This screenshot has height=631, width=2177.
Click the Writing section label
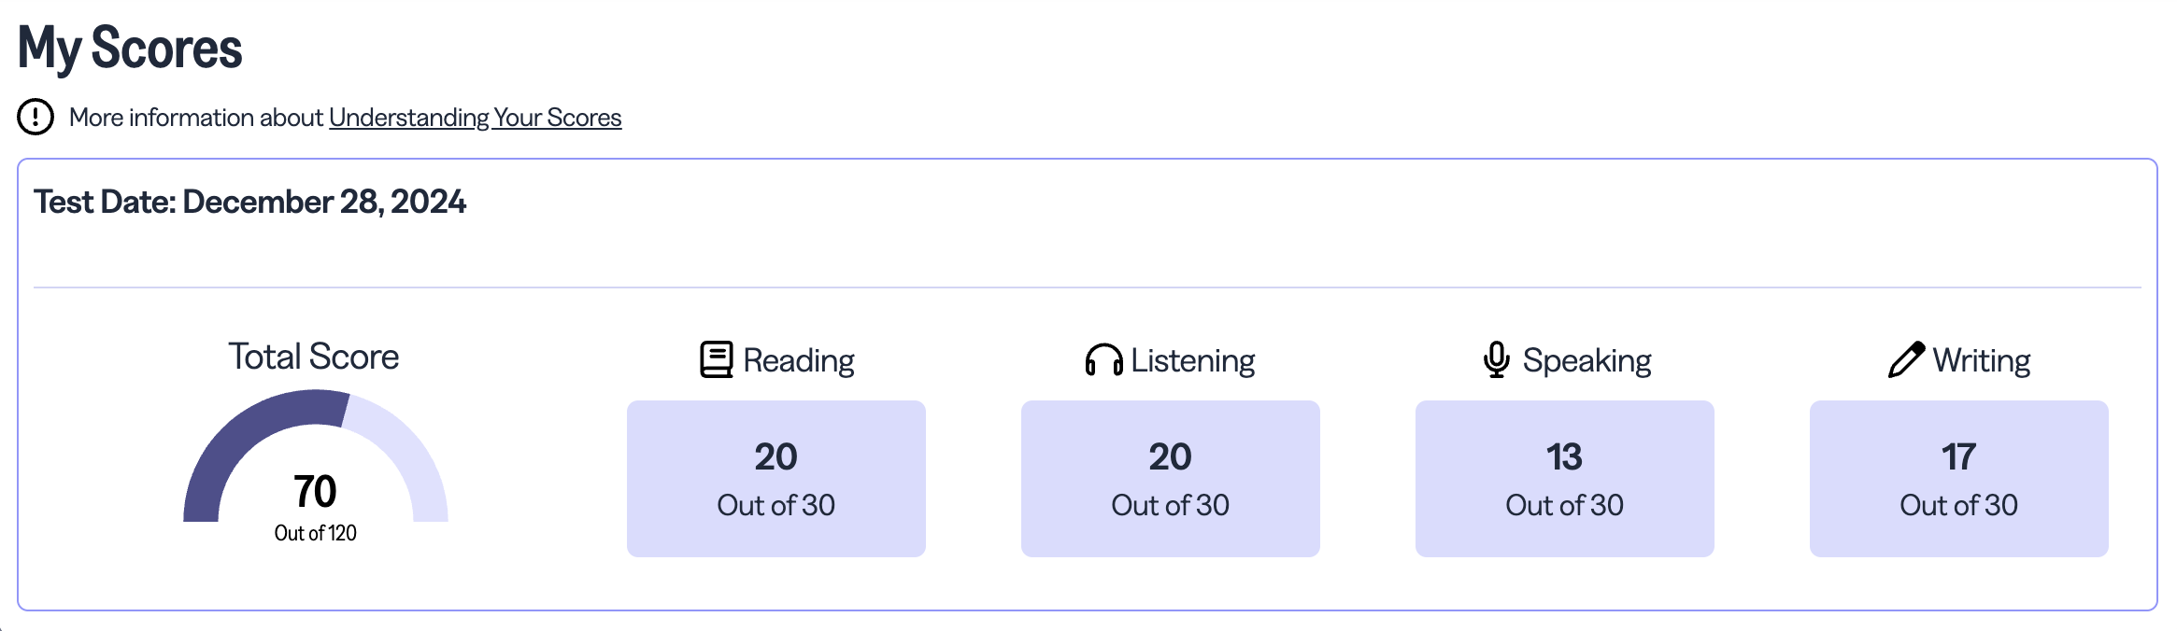pos(1981,361)
